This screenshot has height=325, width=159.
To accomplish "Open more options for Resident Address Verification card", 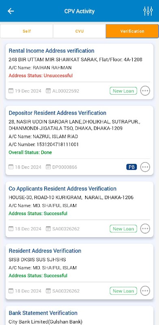I will coord(145,291).
